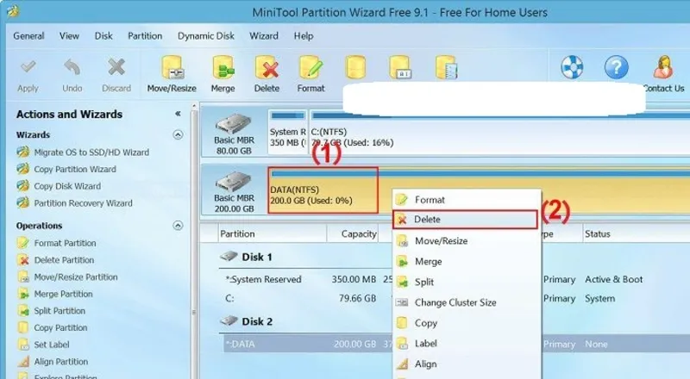Screen dimensions: 690x379
Task: Click the Apply checkmark toolbar icon
Action: pyautogui.click(x=28, y=67)
